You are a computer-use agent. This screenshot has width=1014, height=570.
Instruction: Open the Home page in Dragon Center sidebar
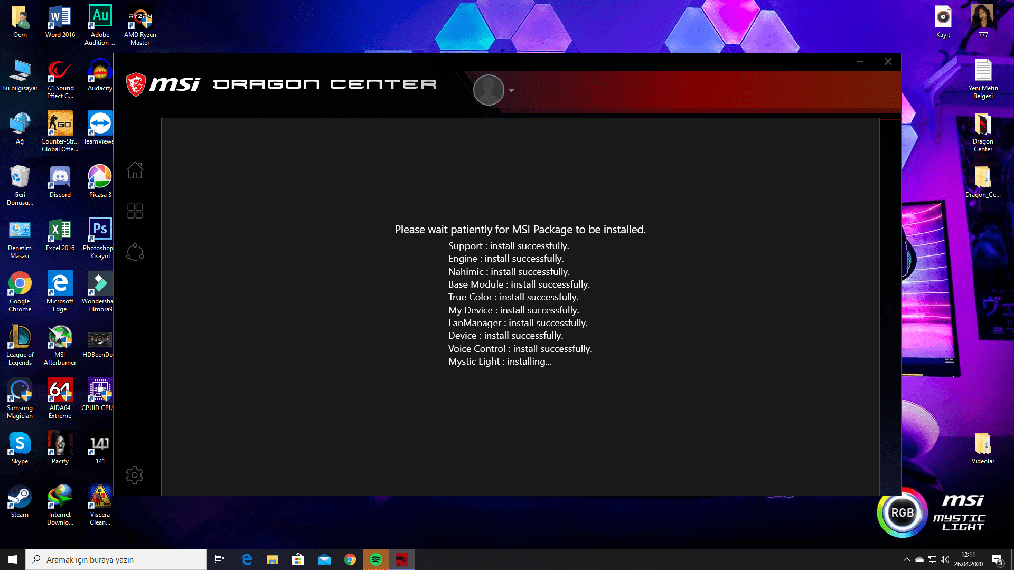pyautogui.click(x=135, y=170)
